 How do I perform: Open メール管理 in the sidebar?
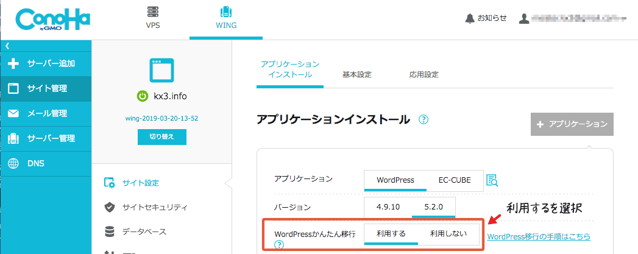click(46, 113)
